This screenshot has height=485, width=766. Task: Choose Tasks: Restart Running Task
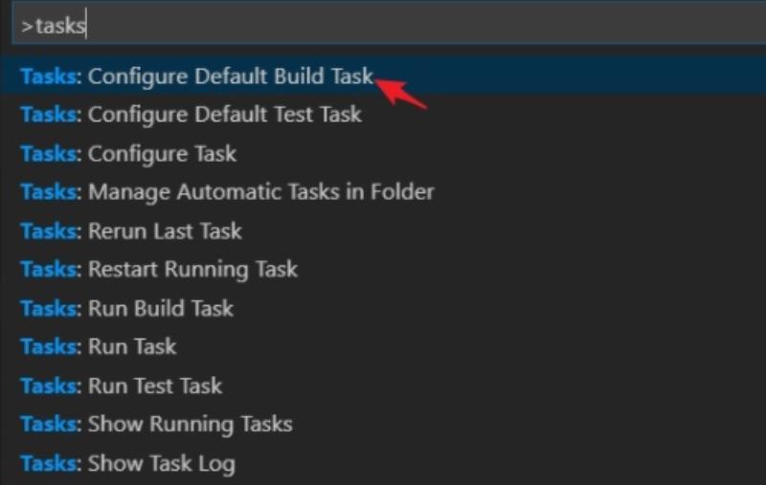coord(383,270)
